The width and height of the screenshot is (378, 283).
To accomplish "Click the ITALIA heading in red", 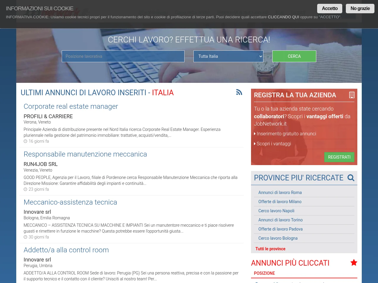I will click(x=163, y=93).
